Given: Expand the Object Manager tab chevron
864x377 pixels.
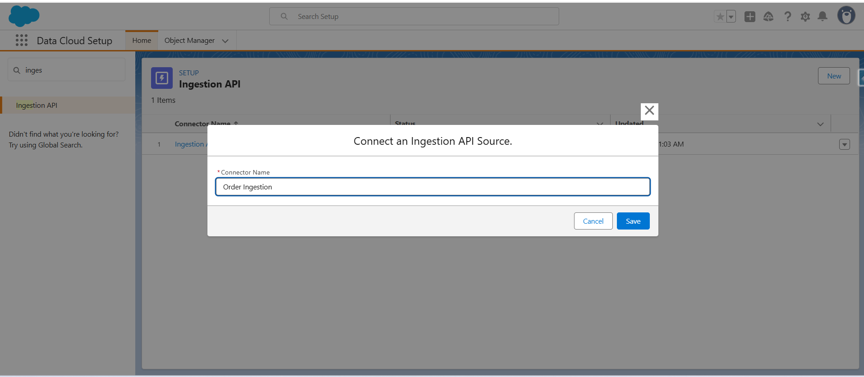Looking at the screenshot, I should click(225, 41).
